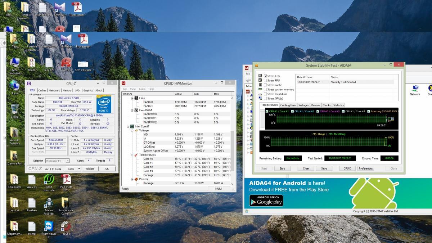The image size is (432, 243).
Task: Enable the Stress GPU(s) checkbox
Action: [266, 98]
